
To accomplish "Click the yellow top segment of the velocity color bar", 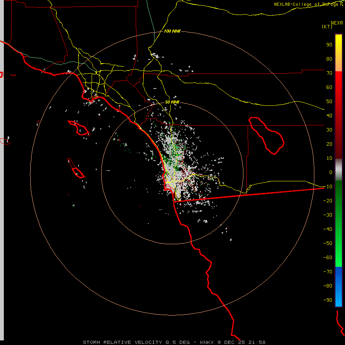I will 338,53.
